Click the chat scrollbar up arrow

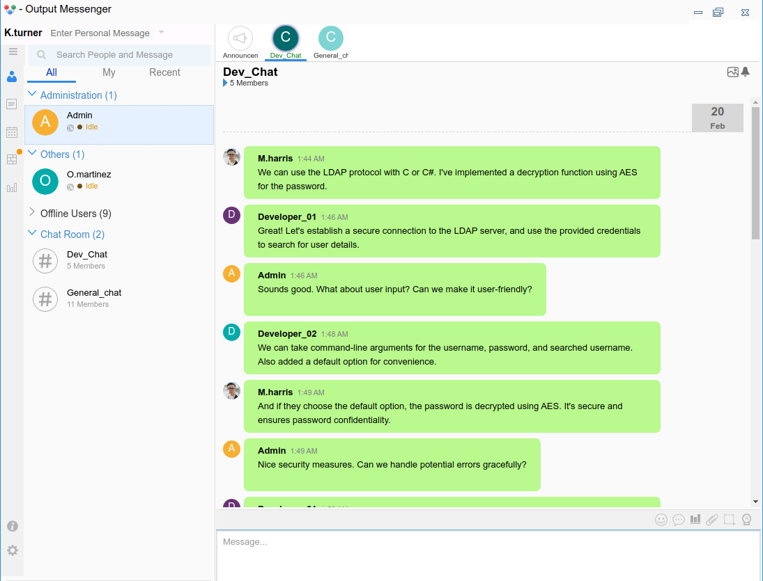(755, 102)
